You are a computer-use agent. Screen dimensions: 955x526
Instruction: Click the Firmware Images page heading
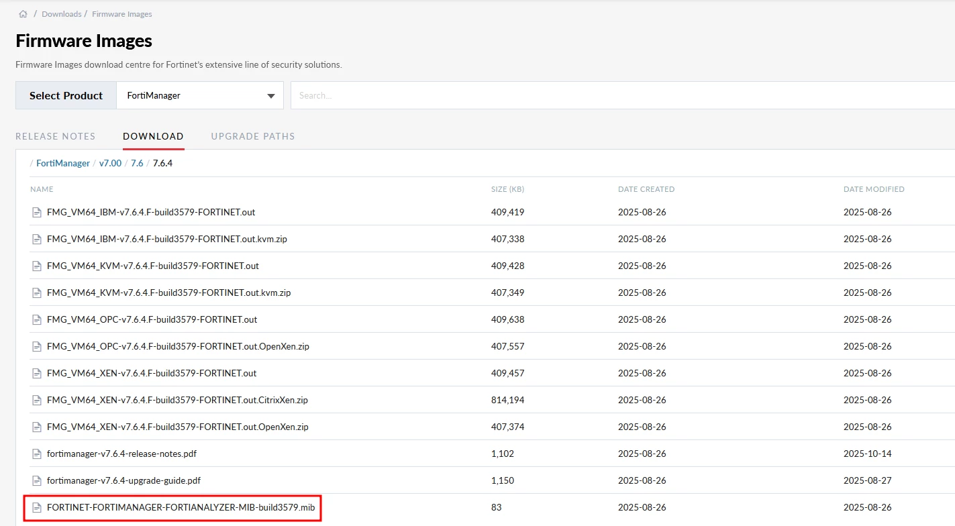tap(84, 41)
